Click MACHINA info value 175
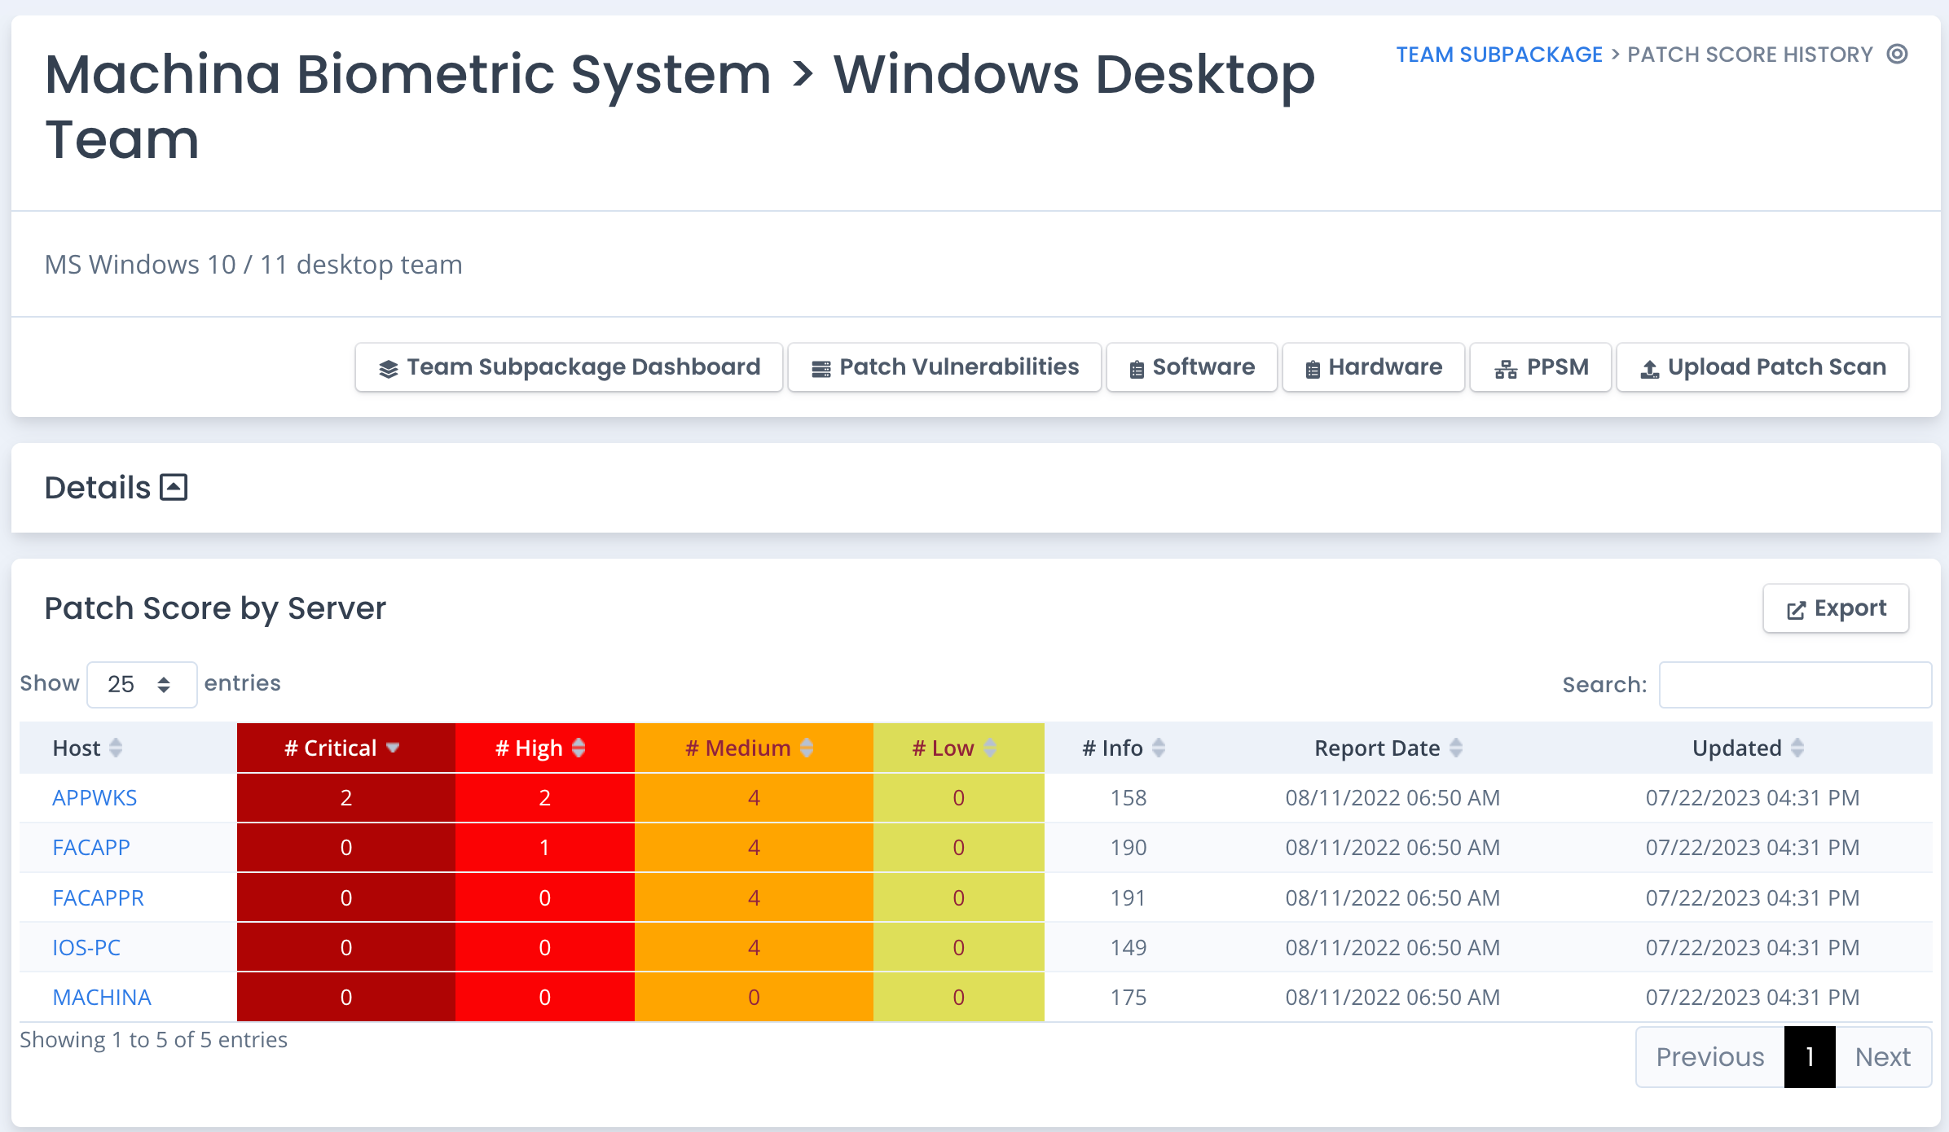The height and width of the screenshot is (1132, 1949). point(1128,997)
